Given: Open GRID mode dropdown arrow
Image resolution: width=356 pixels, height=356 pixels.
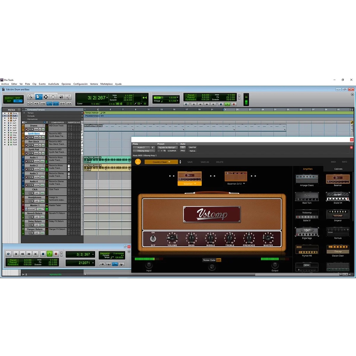Looking at the screenshot, I should (21, 100).
